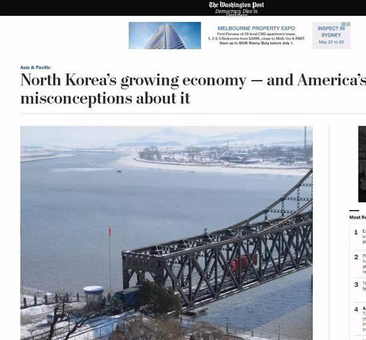The width and height of the screenshot is (366, 340).
Task: Open the number 4 Most Read story
Action: [x=359, y=319]
